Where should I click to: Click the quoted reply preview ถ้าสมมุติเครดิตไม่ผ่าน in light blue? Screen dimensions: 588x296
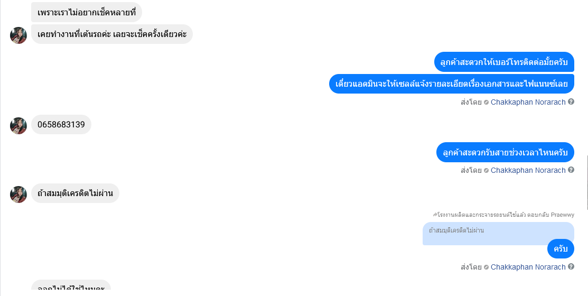point(498,233)
